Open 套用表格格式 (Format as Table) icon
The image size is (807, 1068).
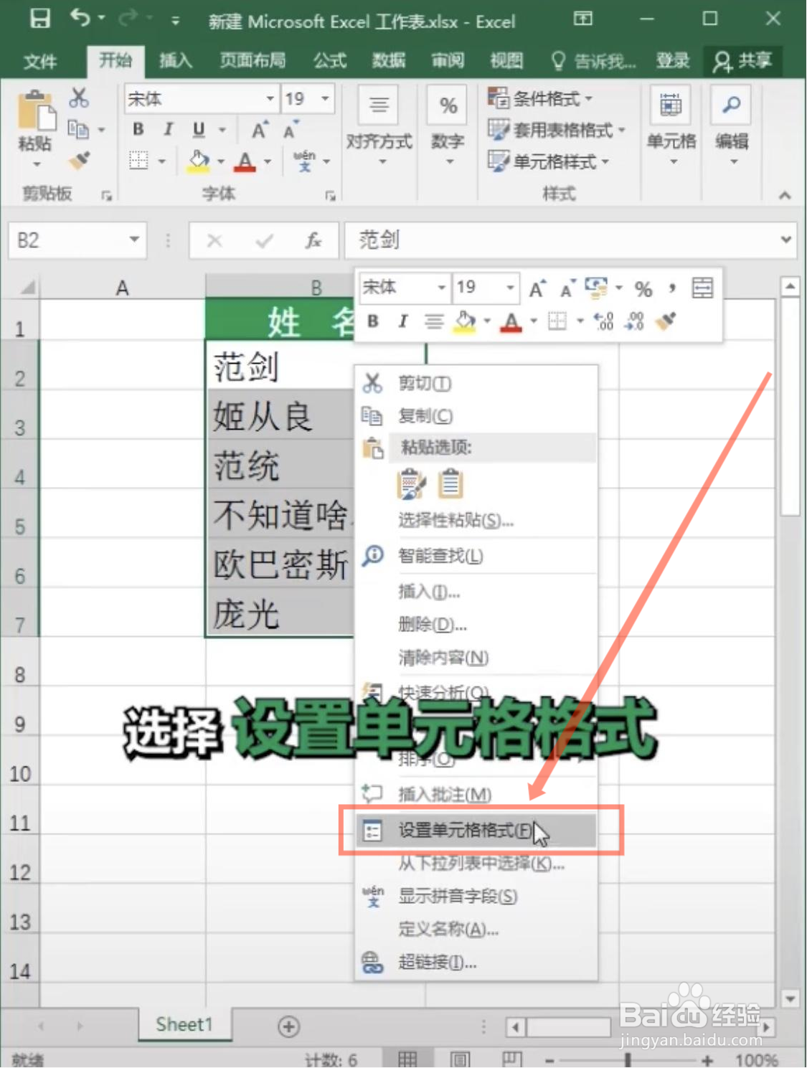point(498,131)
